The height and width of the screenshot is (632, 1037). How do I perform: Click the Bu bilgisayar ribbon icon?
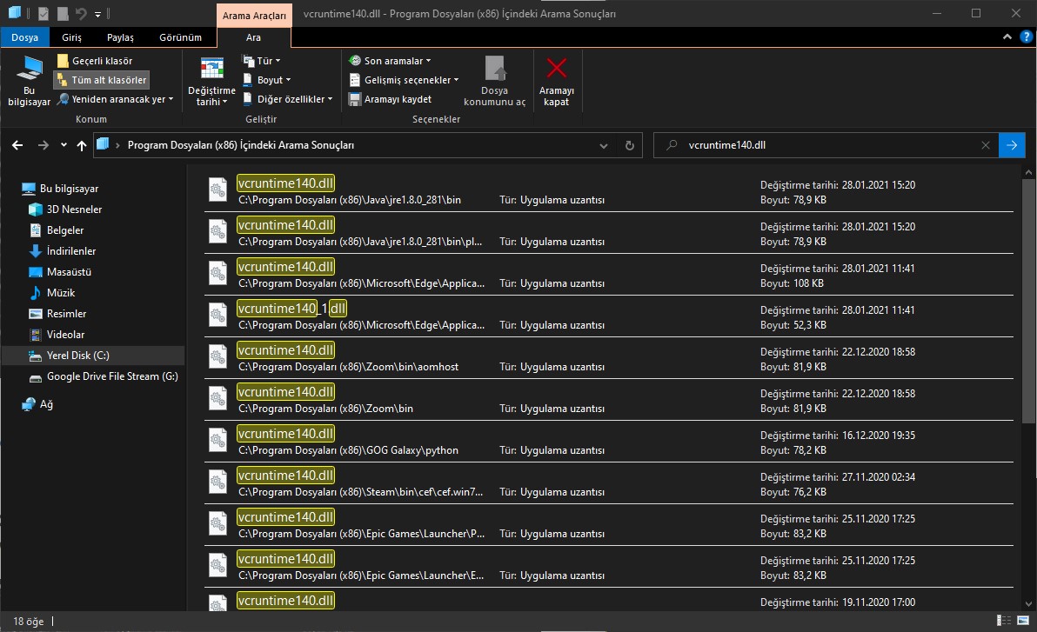point(30,70)
